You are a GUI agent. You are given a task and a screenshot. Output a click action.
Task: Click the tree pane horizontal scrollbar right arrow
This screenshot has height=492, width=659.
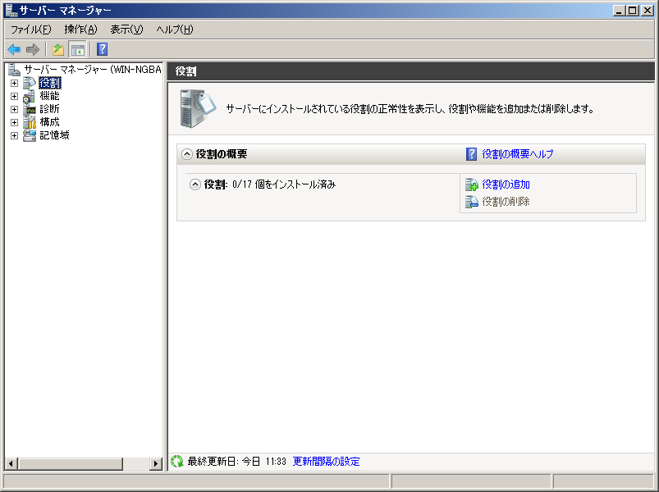point(156,464)
